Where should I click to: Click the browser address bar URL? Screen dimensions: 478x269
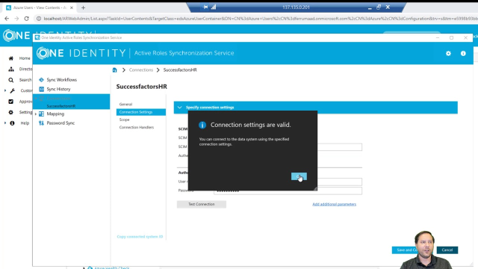261,19
